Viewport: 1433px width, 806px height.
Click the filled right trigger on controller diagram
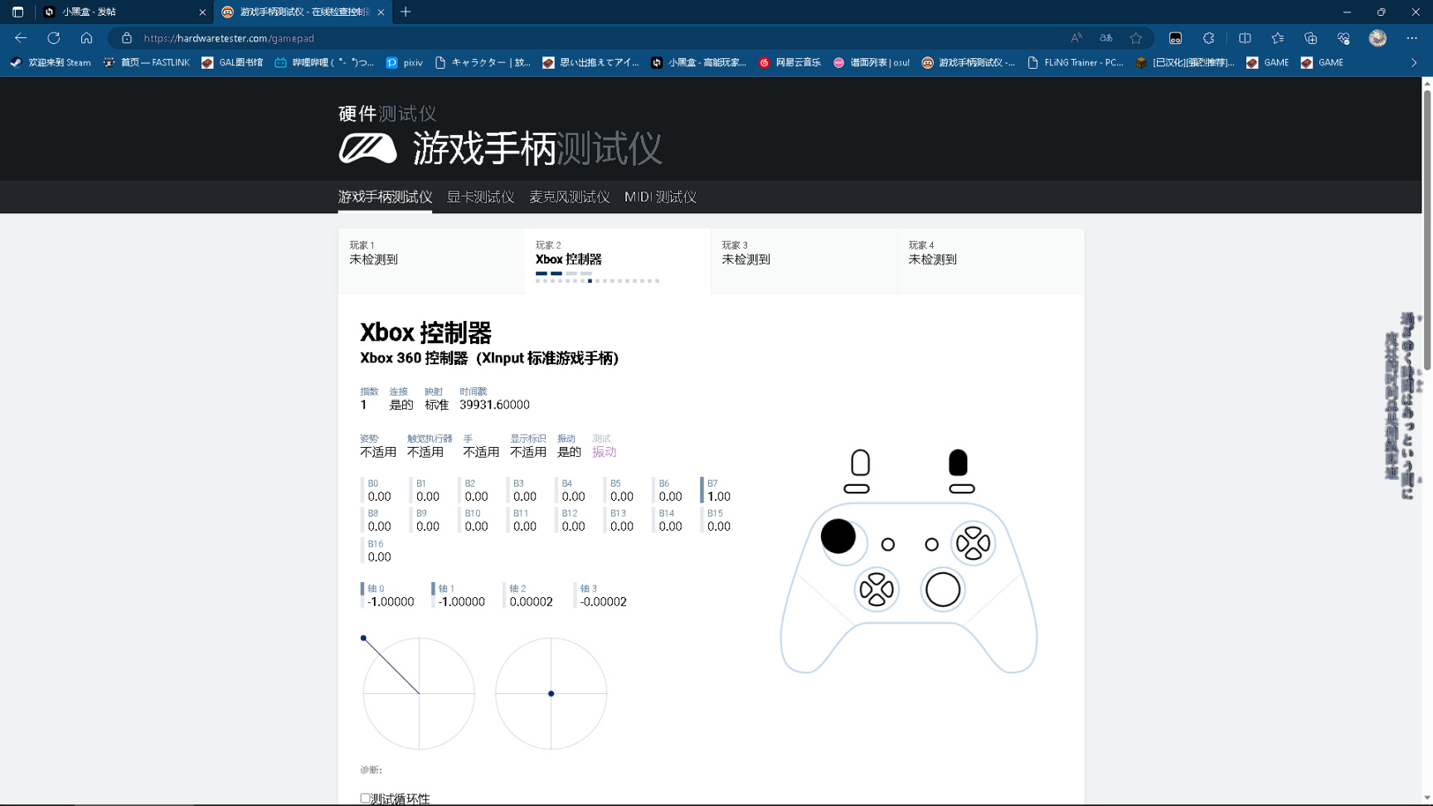[x=958, y=462]
